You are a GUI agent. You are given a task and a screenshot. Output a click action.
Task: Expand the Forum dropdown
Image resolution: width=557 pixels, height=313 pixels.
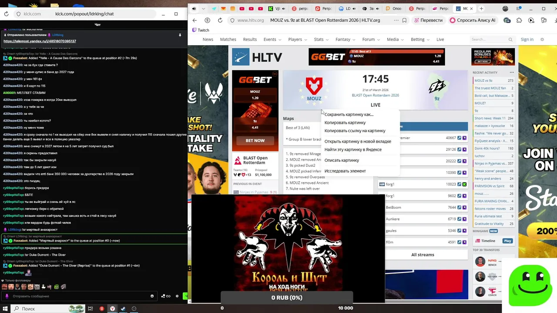[371, 40]
